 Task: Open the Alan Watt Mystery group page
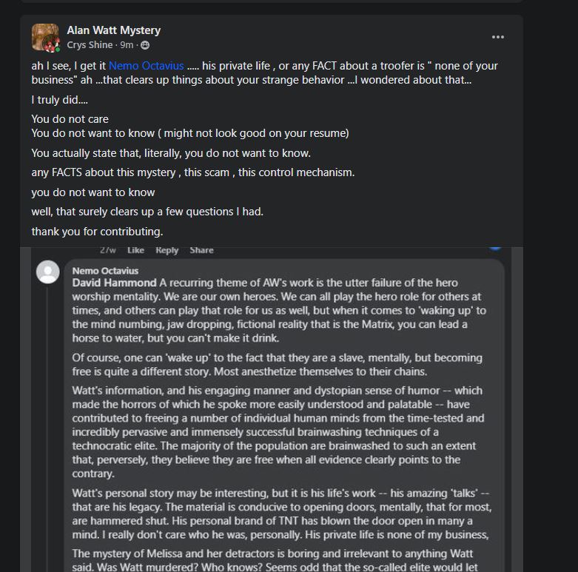pos(113,30)
